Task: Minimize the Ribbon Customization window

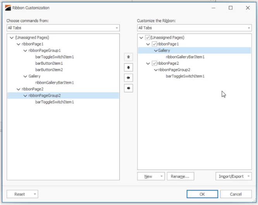Action: pos(213,8)
